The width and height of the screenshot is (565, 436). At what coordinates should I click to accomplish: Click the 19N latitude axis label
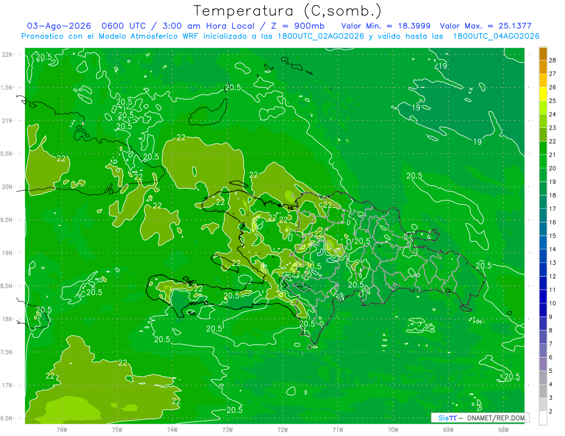8,253
